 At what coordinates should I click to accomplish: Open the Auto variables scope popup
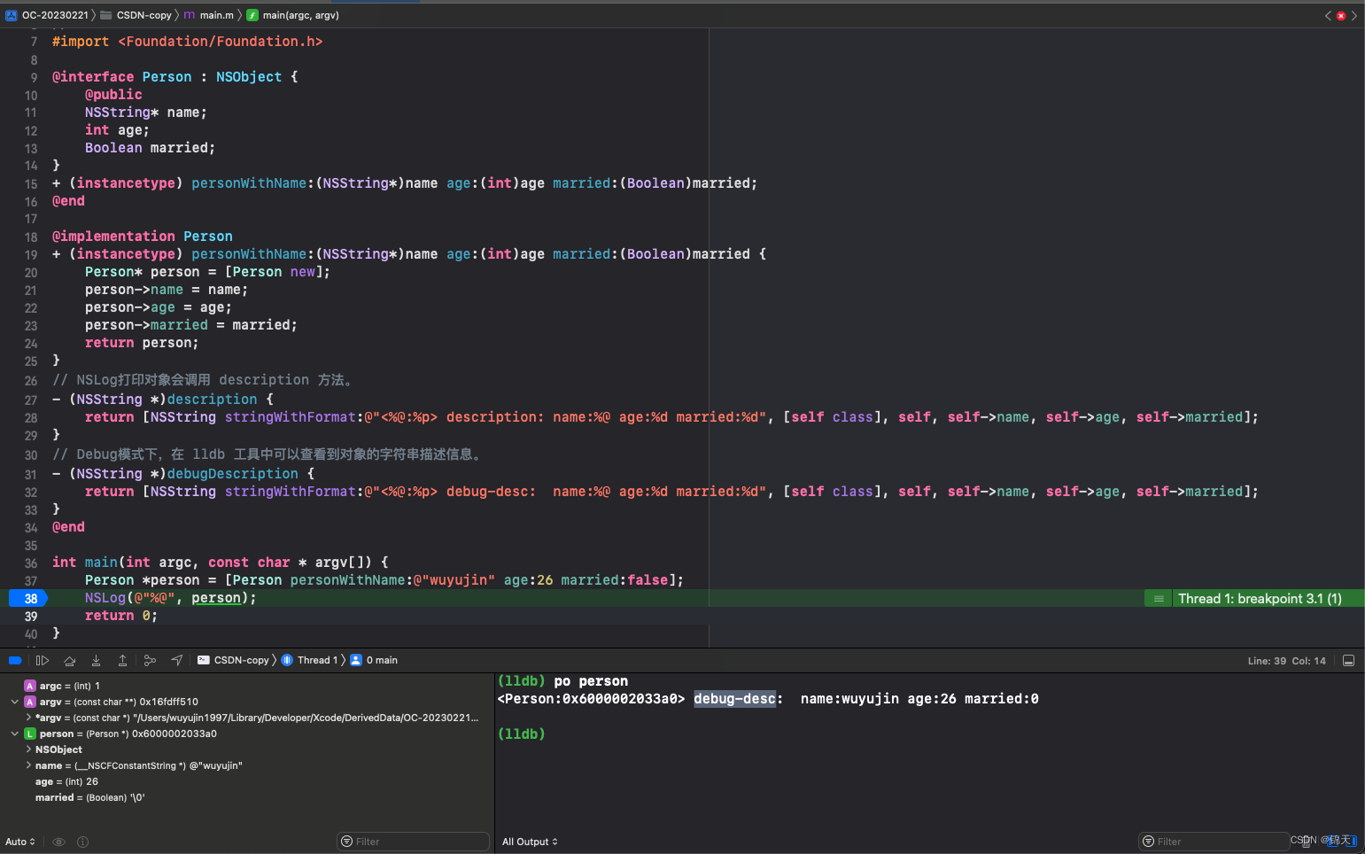[x=20, y=842]
